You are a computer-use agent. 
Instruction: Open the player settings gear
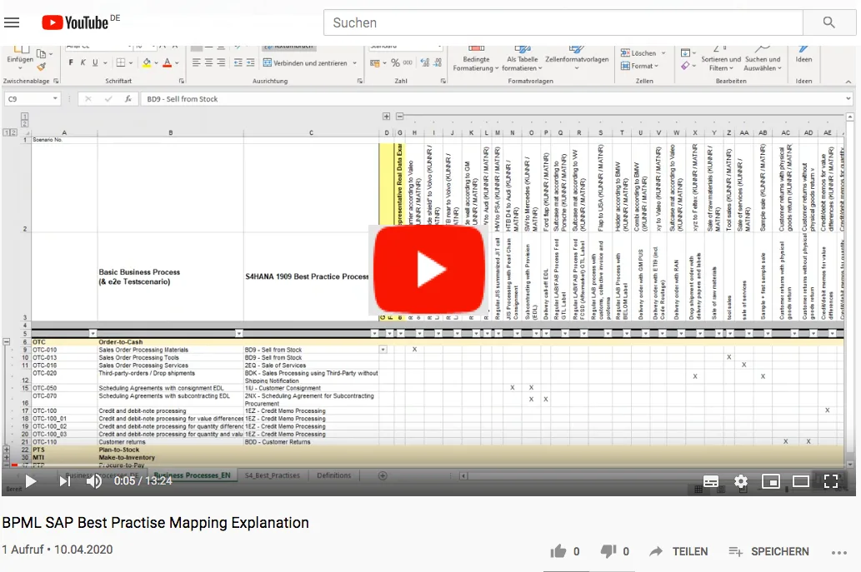pos(741,481)
